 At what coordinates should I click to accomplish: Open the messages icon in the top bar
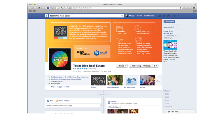[x=164, y=16]
